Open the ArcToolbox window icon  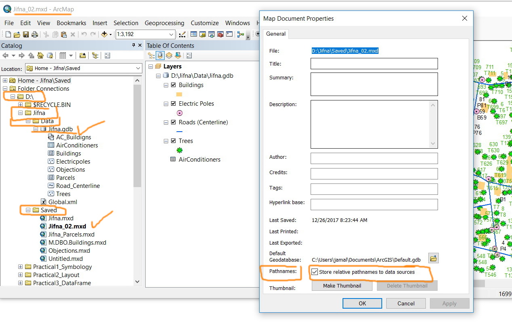click(x=220, y=34)
